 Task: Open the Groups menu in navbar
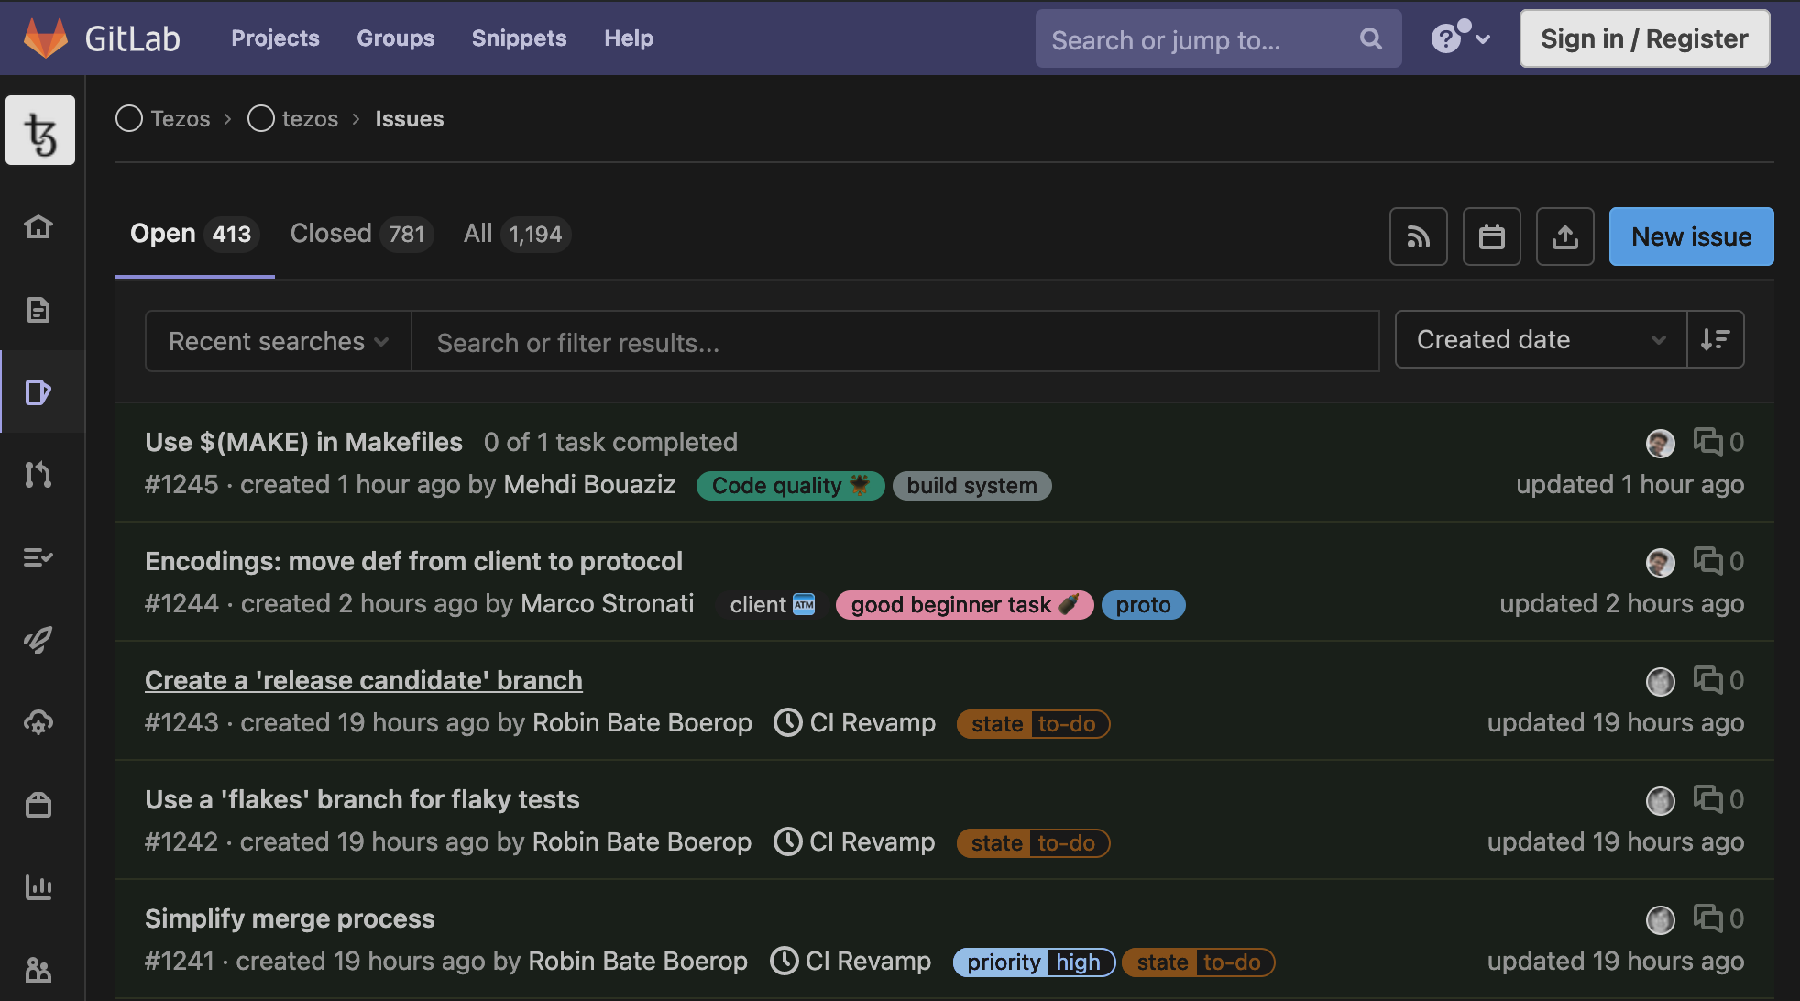click(x=395, y=38)
